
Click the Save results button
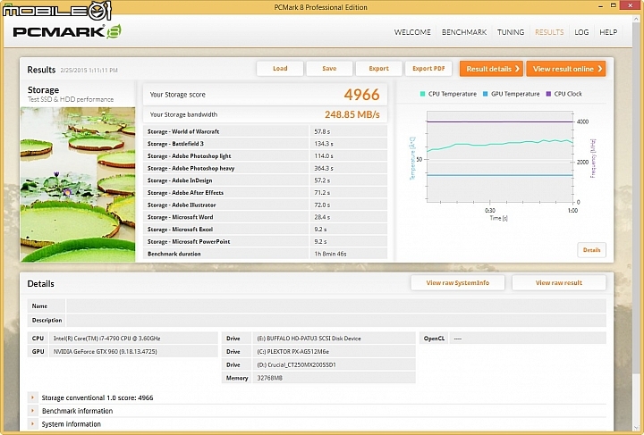pos(329,69)
